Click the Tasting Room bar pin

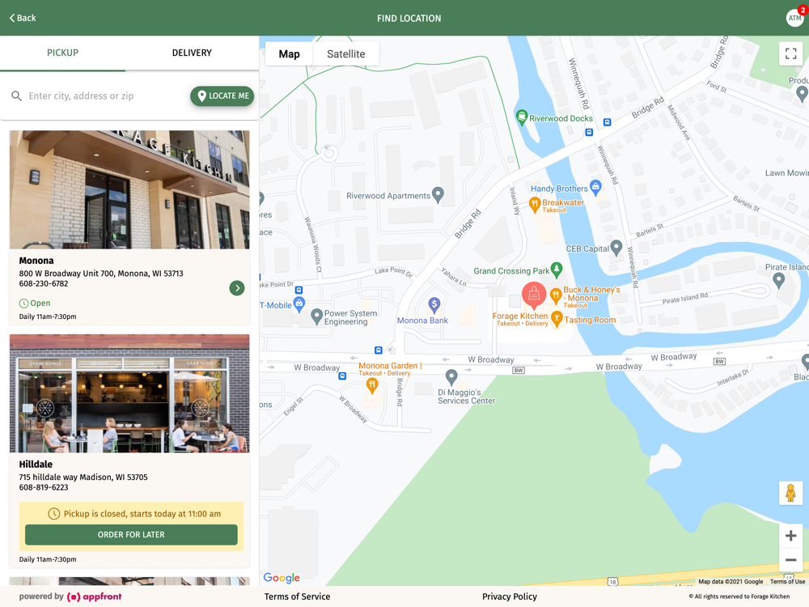click(x=557, y=318)
